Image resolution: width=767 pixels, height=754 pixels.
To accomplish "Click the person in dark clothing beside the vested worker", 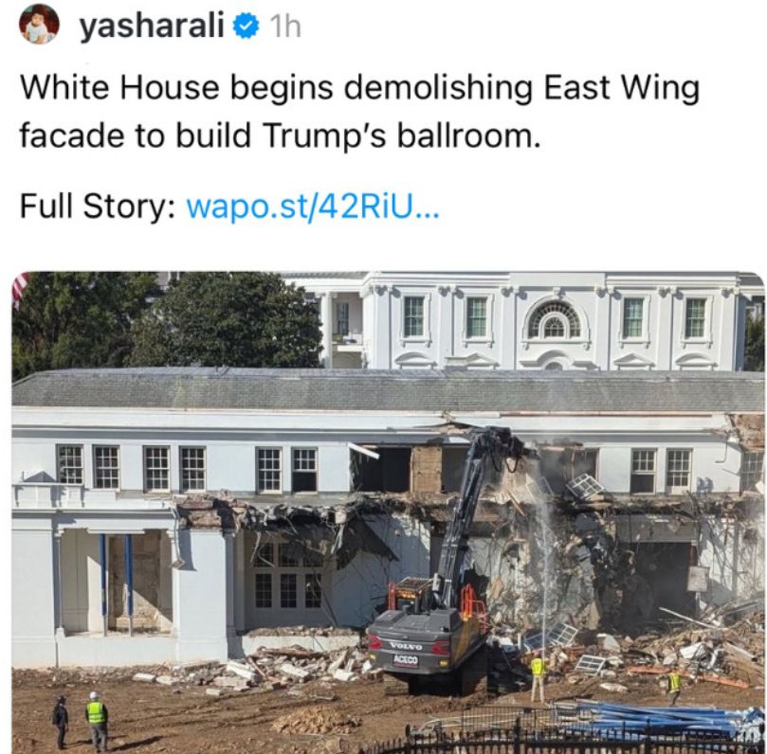I will 61,722.
